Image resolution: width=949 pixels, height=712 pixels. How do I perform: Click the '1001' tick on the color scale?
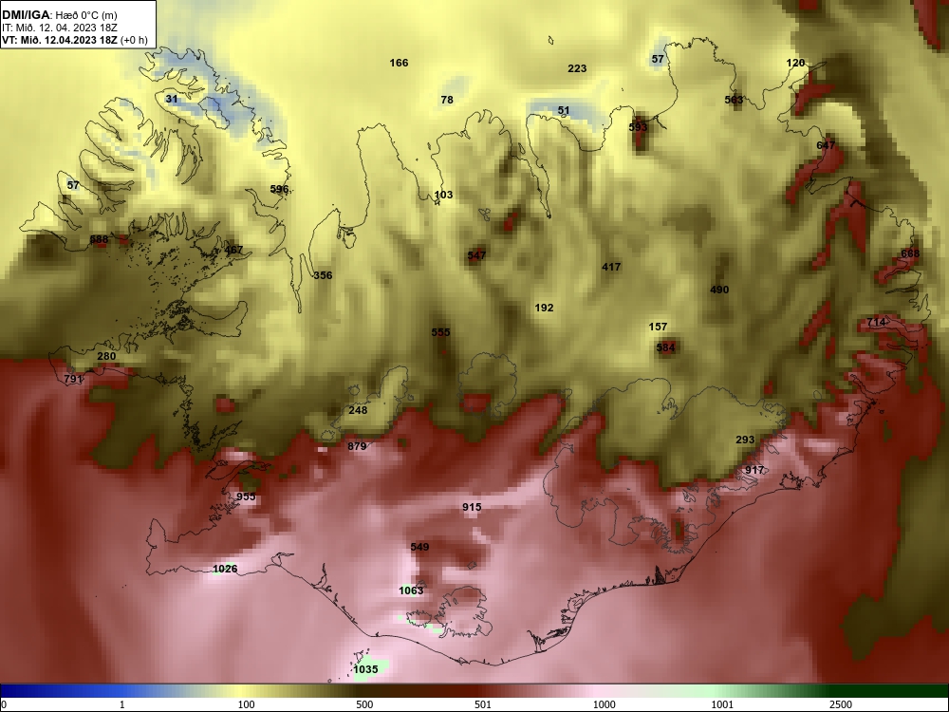point(722,704)
